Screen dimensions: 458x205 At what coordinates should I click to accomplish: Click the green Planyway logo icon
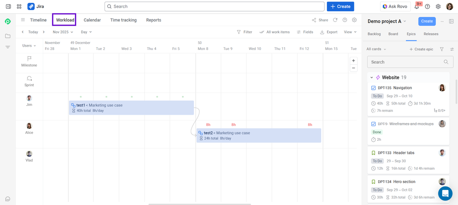coord(8,21)
